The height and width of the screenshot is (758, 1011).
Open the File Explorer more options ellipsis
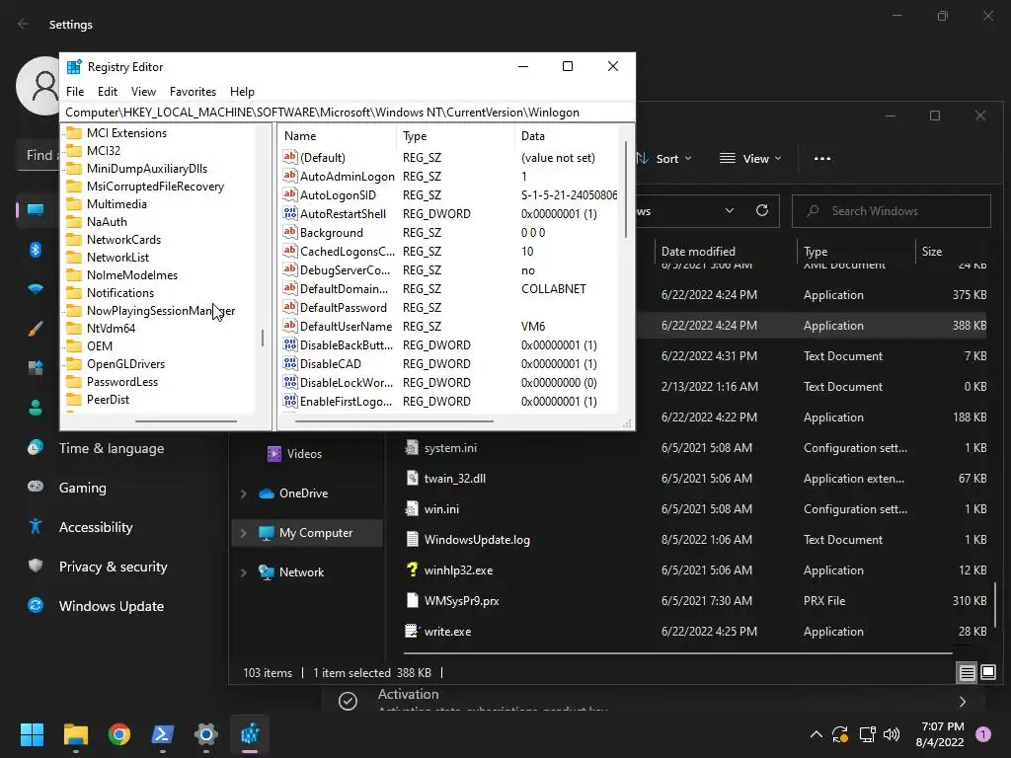point(822,159)
